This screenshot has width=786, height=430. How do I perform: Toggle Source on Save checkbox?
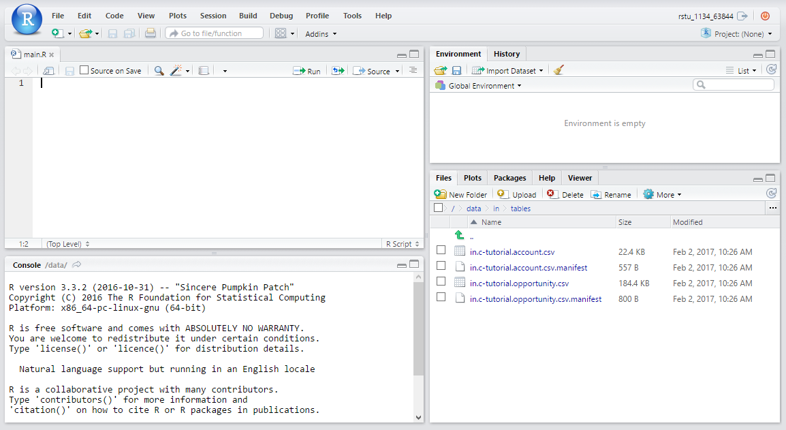[84, 70]
